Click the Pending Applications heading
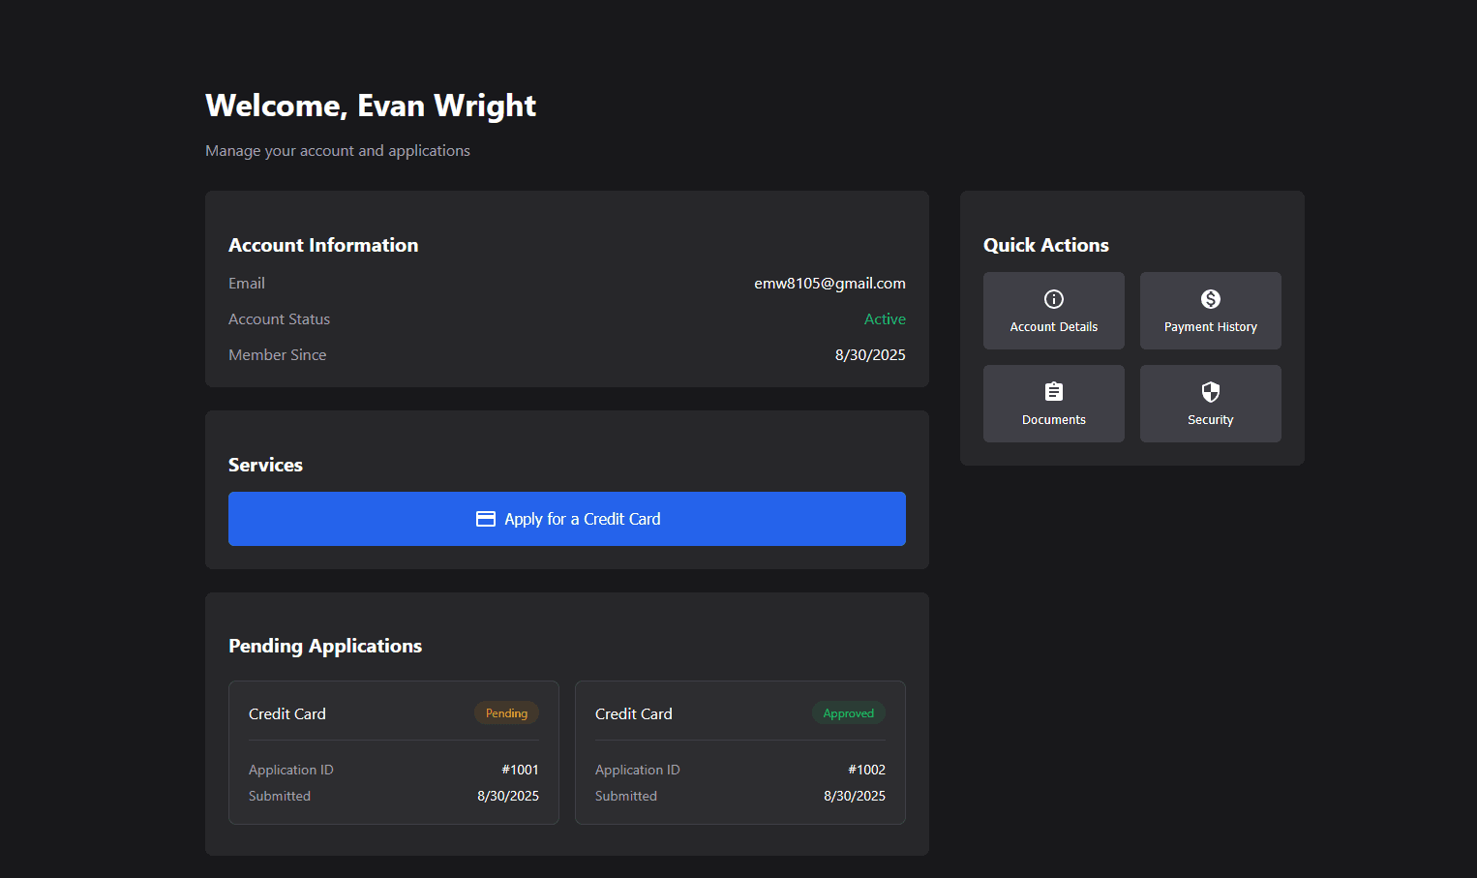 (x=325, y=646)
